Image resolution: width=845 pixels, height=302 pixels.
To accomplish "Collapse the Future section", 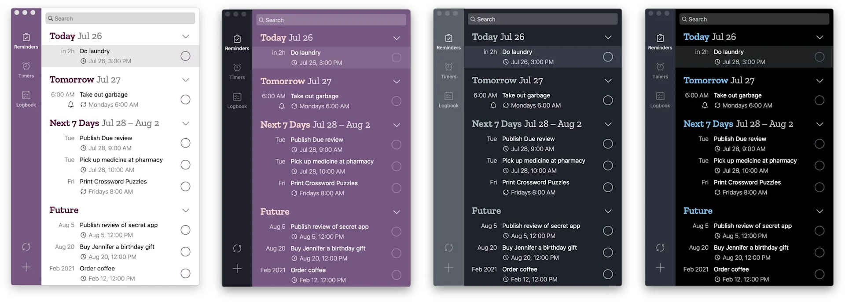I will click(x=185, y=210).
